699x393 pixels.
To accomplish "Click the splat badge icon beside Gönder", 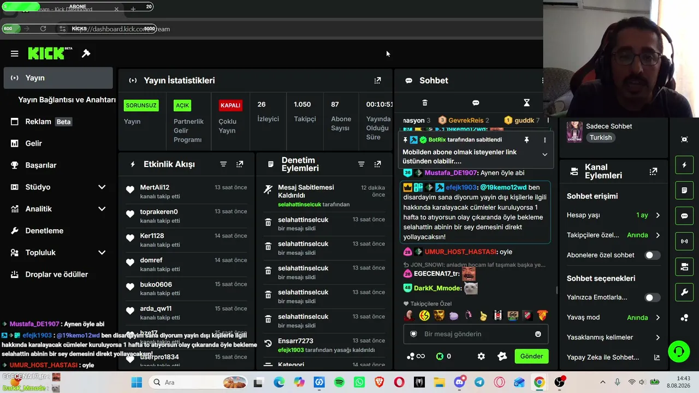I will [502, 356].
